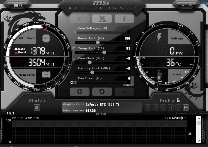Image resolution: width=208 pixels, height=147 pixels.
Task: Open curve editor icon beside Core Clock
Action: 74,58
